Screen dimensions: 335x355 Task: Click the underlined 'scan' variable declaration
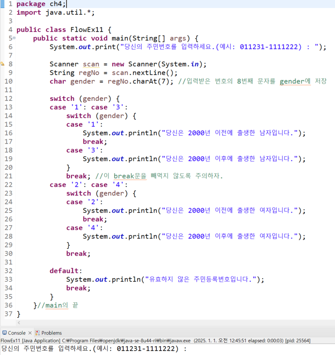click(91, 64)
